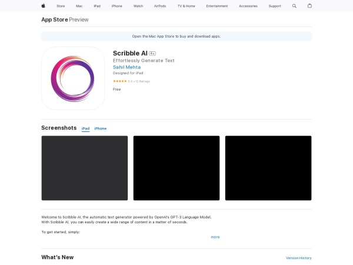Screen dimensions: 353x265
Task: Switch to iPhone screenshots tab
Action: [x=101, y=128]
